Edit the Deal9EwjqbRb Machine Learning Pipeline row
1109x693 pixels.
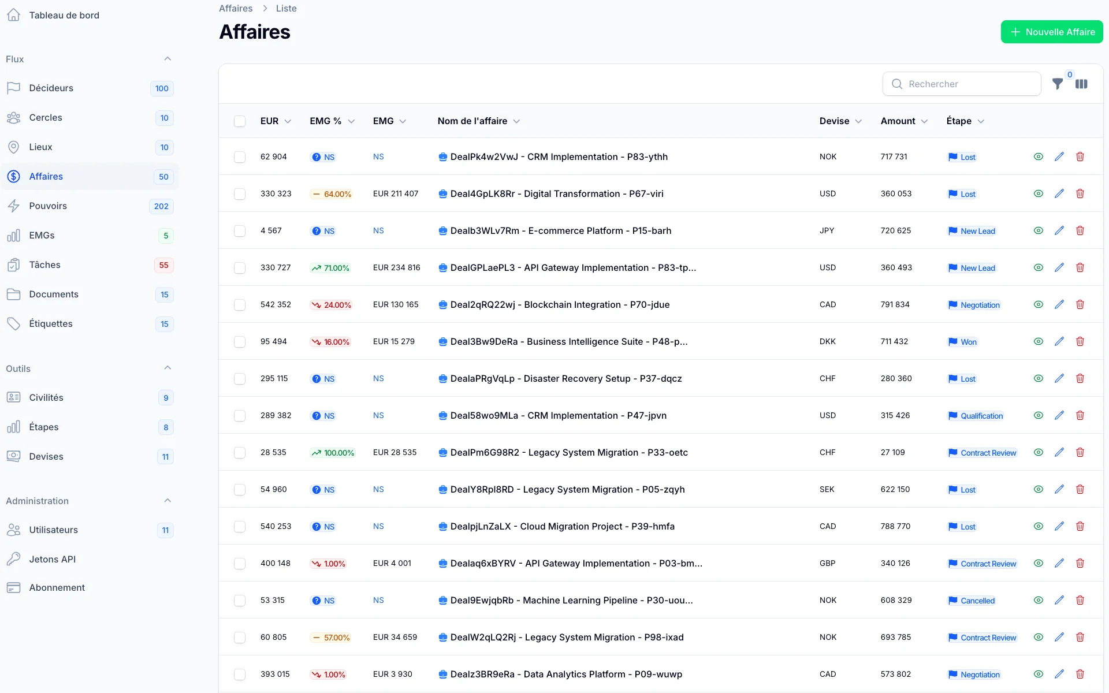(1059, 600)
